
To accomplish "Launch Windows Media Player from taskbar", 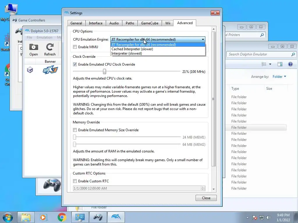I will [43, 217].
